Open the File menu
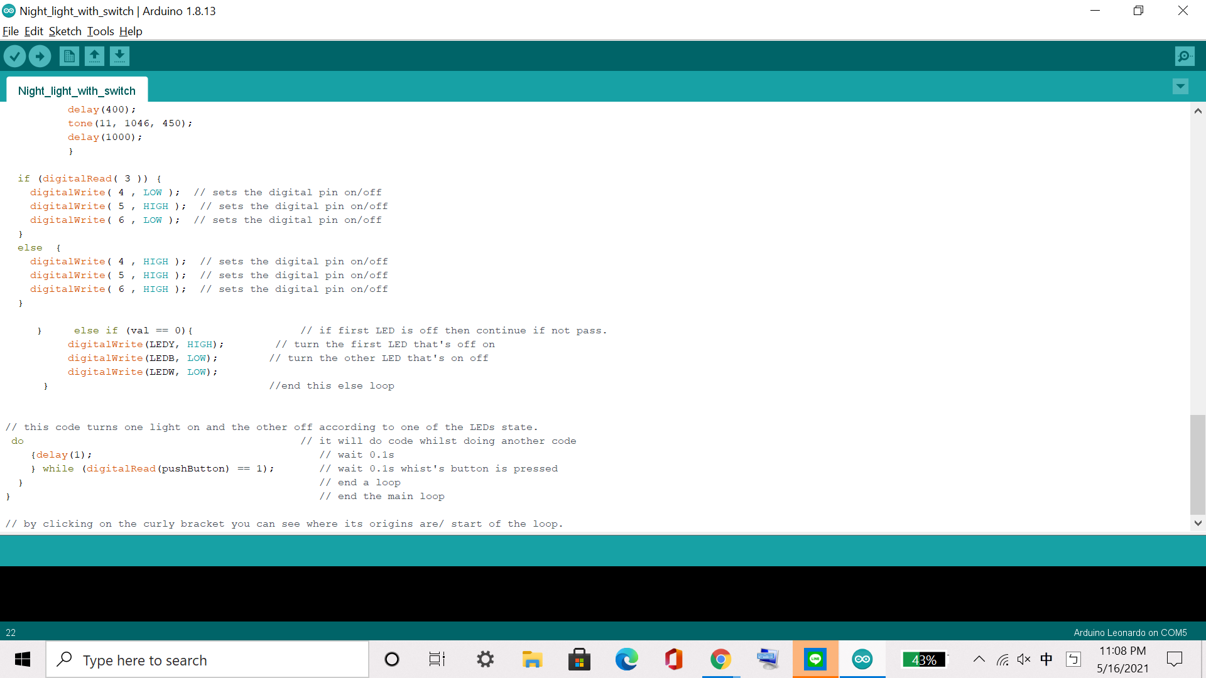Screen dimensions: 1206x678 pyautogui.click(x=11, y=31)
